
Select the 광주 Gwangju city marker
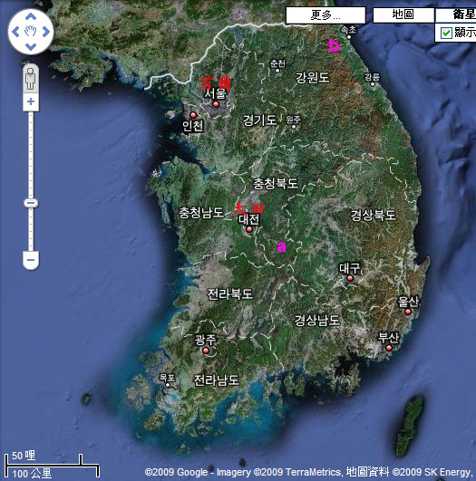tap(206, 351)
